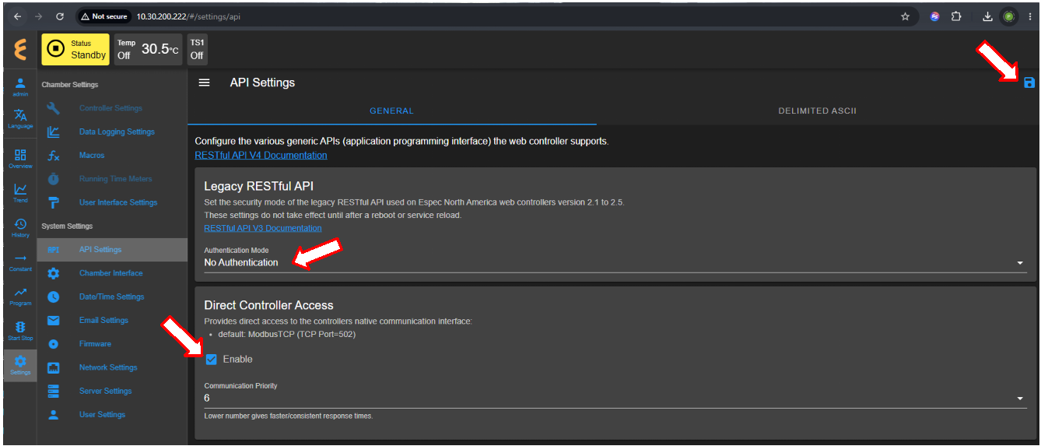
Task: Reload the browser page
Action: pos(60,16)
